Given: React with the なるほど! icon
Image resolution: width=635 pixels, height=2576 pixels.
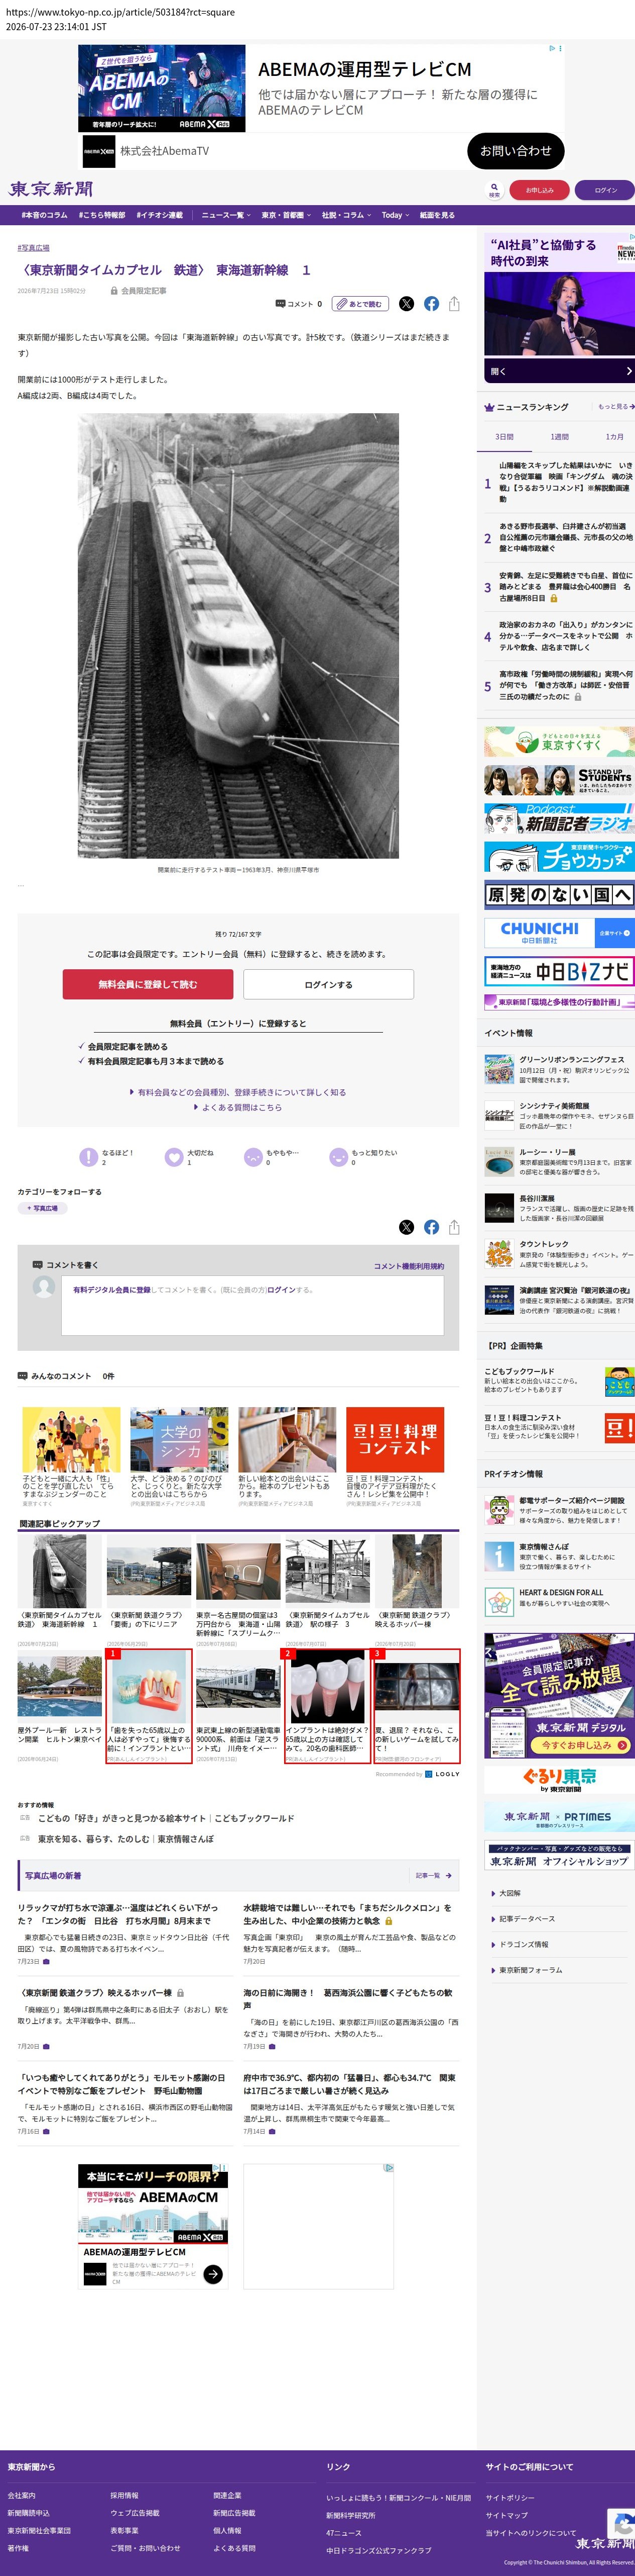Looking at the screenshot, I should point(88,1157).
